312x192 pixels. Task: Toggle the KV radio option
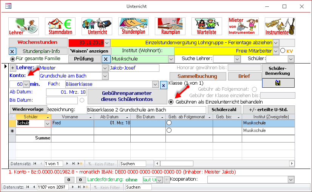[283, 51]
